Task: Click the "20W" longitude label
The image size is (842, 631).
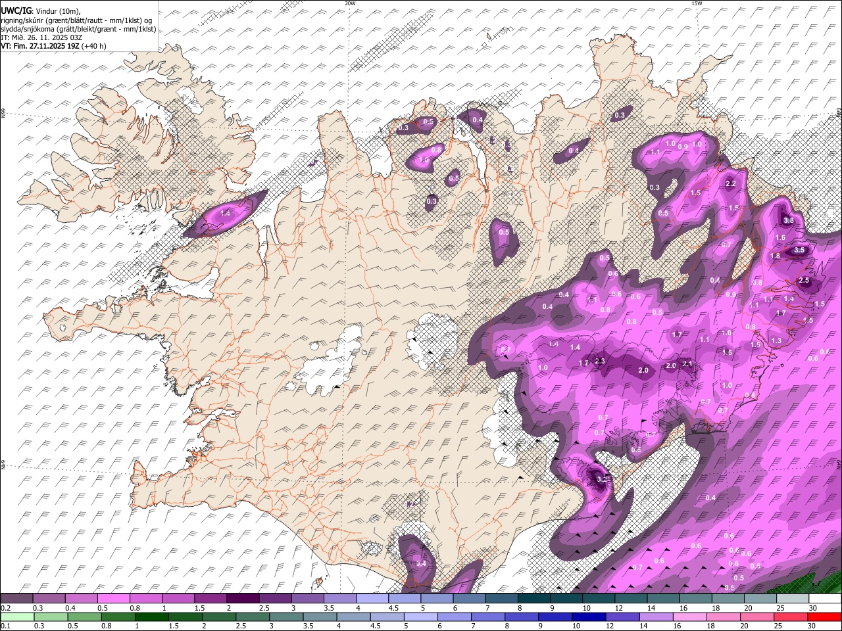Action: tap(350, 3)
